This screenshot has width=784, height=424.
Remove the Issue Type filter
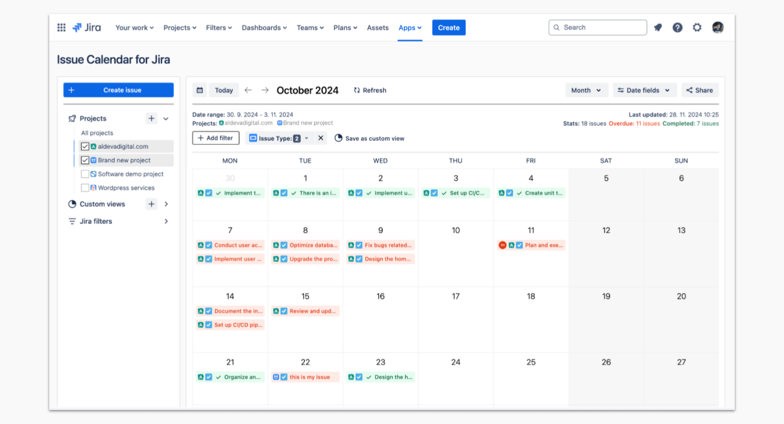pyautogui.click(x=321, y=138)
